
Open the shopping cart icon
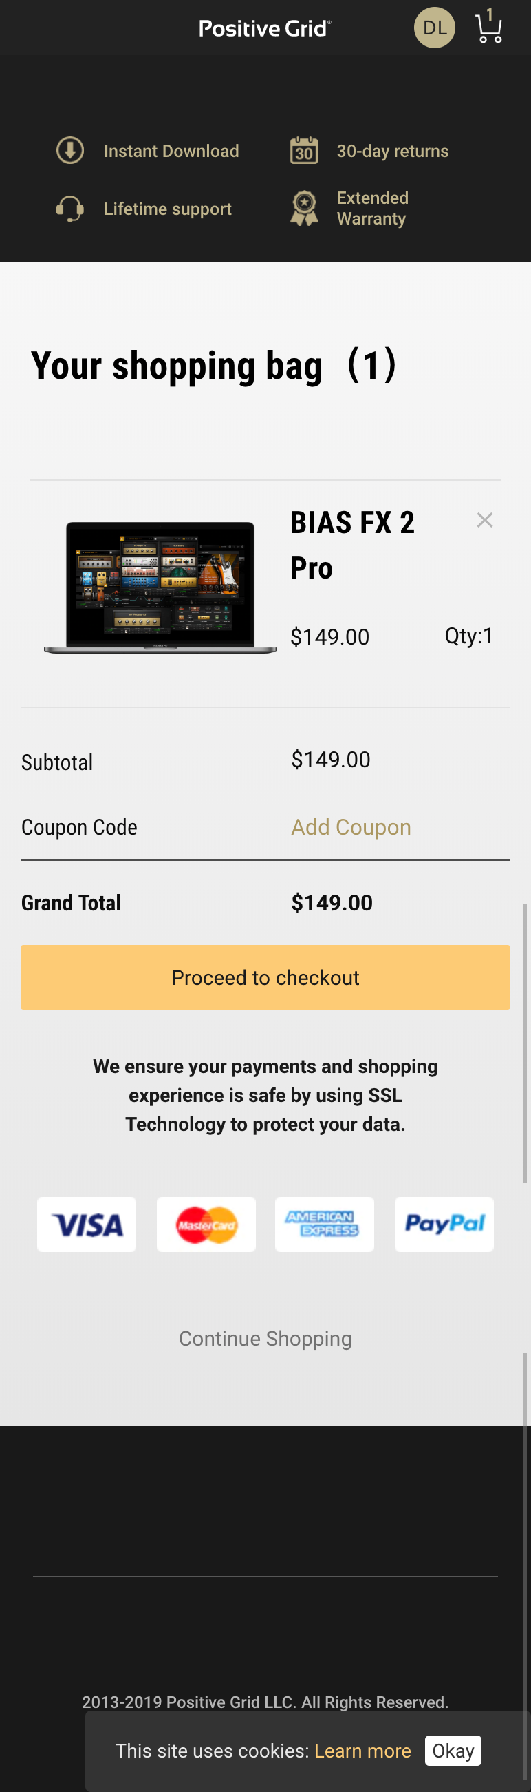(488, 28)
